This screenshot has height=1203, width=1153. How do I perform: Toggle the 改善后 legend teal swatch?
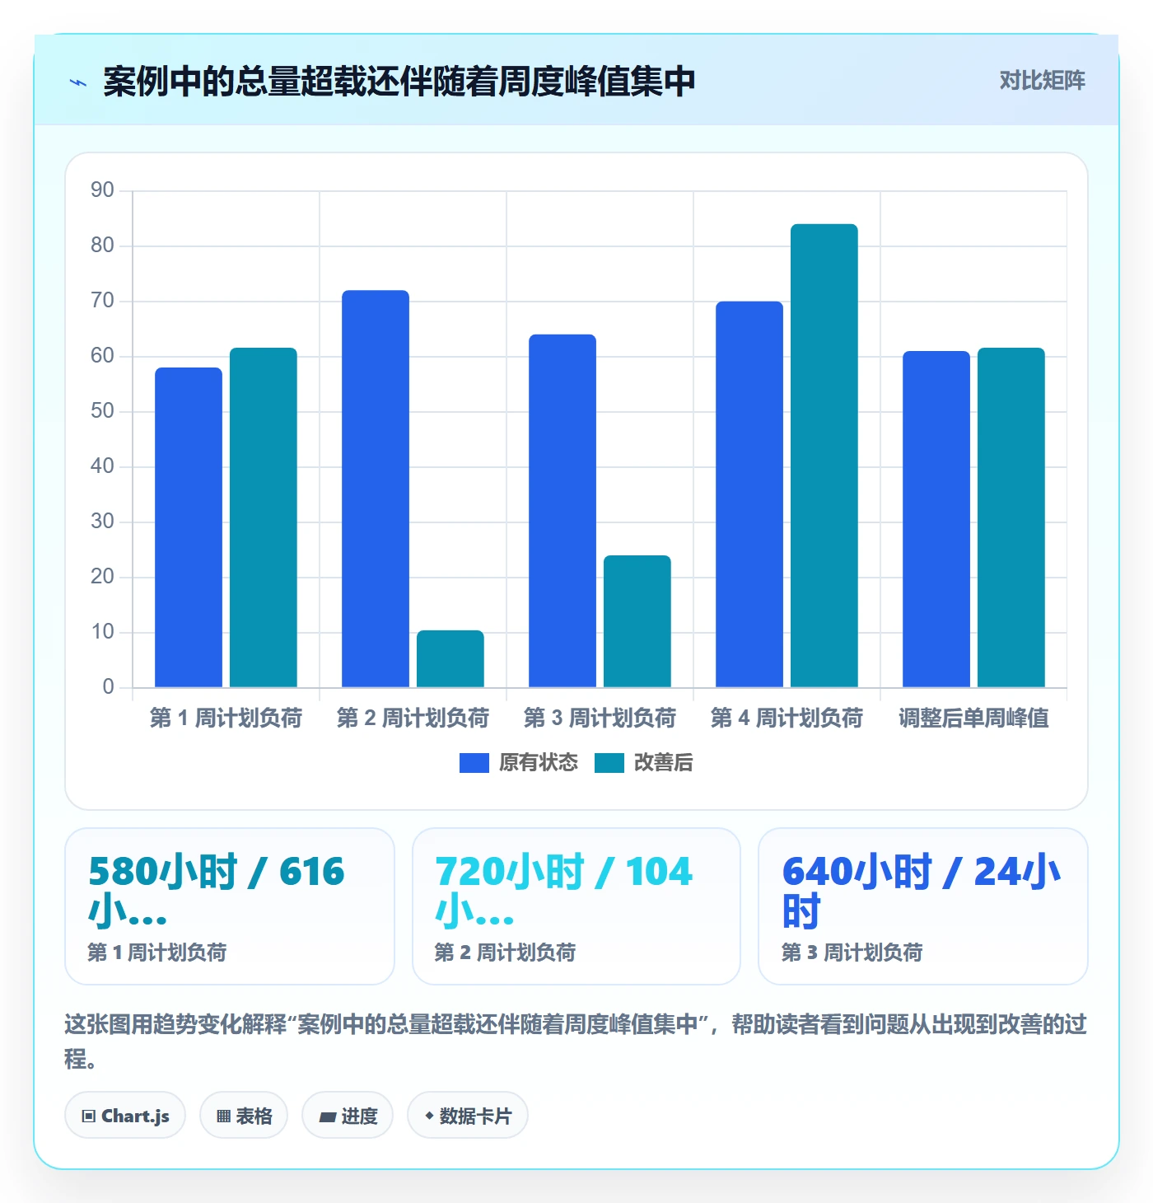(x=609, y=763)
